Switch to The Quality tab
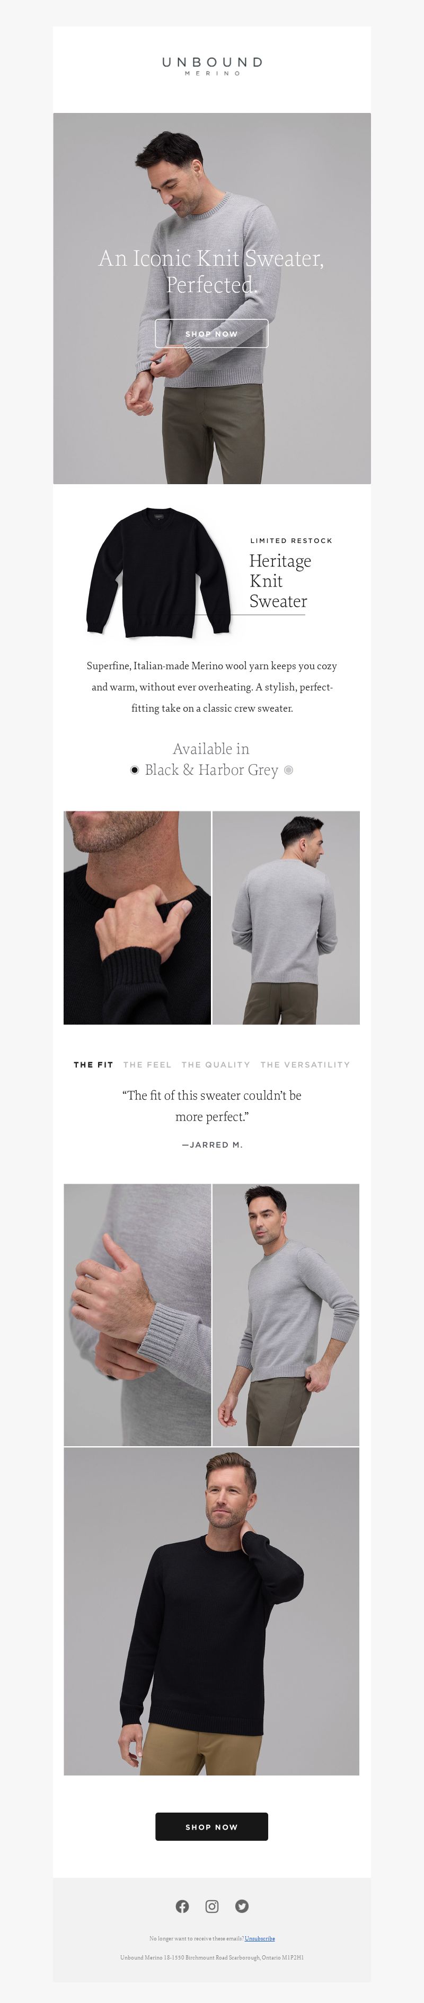This screenshot has height=2003, width=424. point(216,1064)
